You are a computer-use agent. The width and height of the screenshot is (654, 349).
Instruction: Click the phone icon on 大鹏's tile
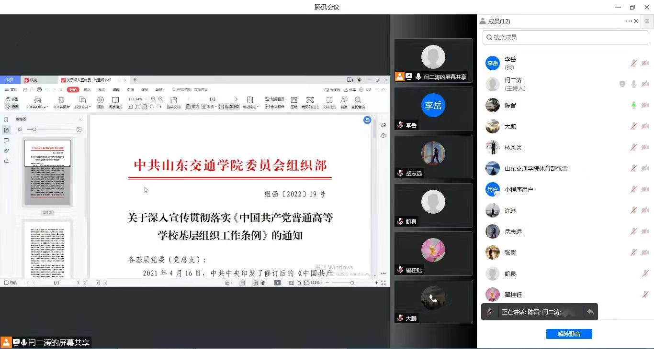[433, 299]
